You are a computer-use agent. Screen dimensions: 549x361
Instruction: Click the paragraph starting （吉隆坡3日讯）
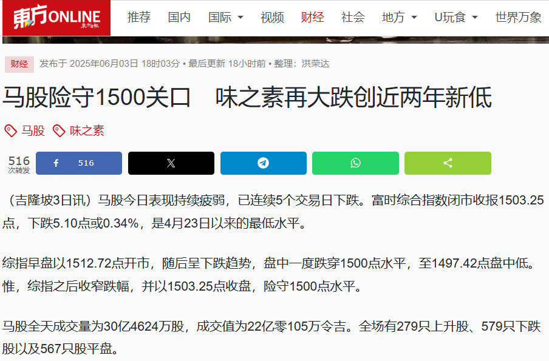(273, 212)
